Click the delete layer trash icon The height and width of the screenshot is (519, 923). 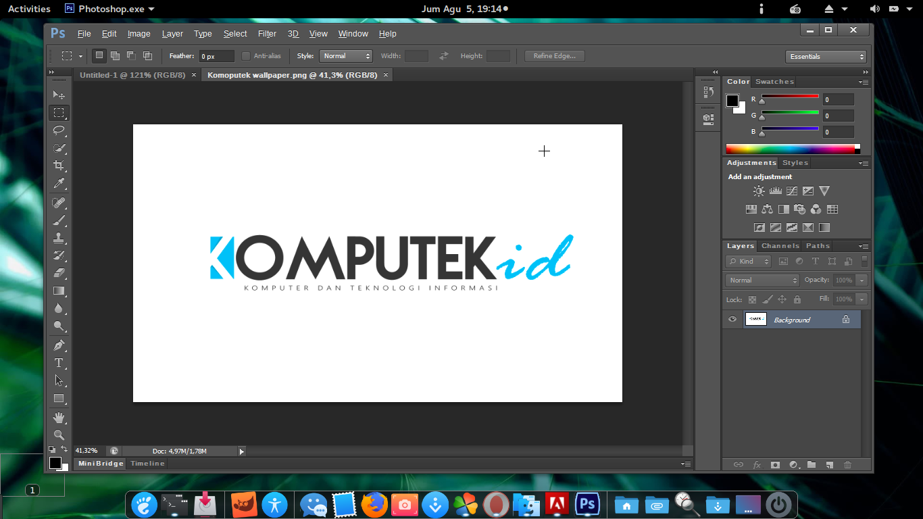[847, 465]
